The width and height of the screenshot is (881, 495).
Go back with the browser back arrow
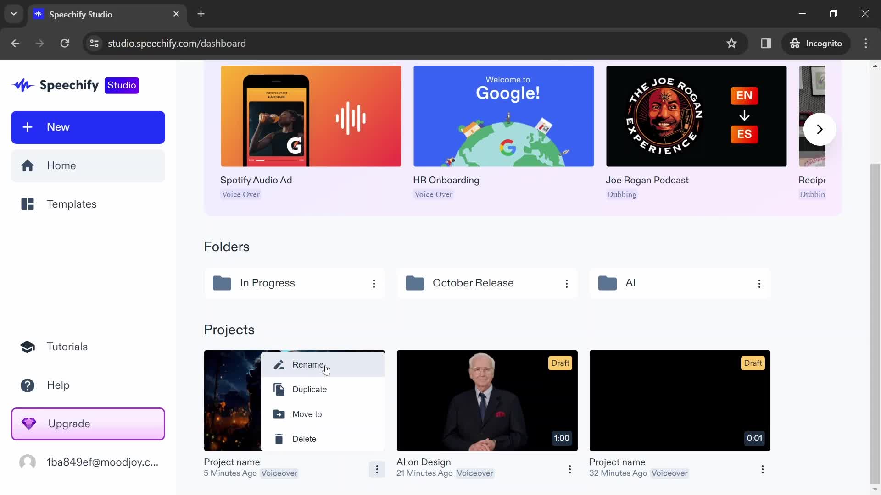[x=15, y=44]
